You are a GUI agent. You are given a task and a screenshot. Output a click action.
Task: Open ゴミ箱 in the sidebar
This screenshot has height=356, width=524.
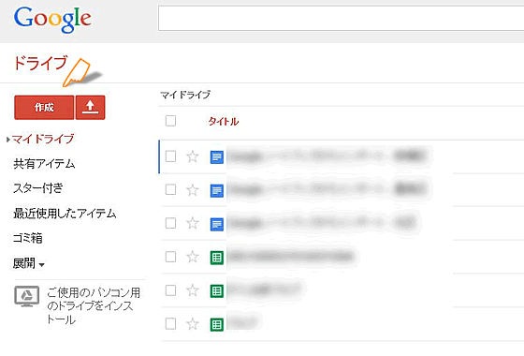coord(28,238)
